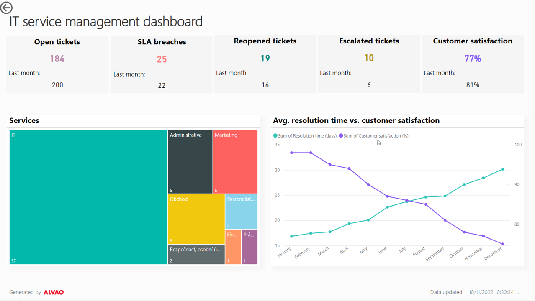Click the red Marketing treemap tile

pos(235,162)
